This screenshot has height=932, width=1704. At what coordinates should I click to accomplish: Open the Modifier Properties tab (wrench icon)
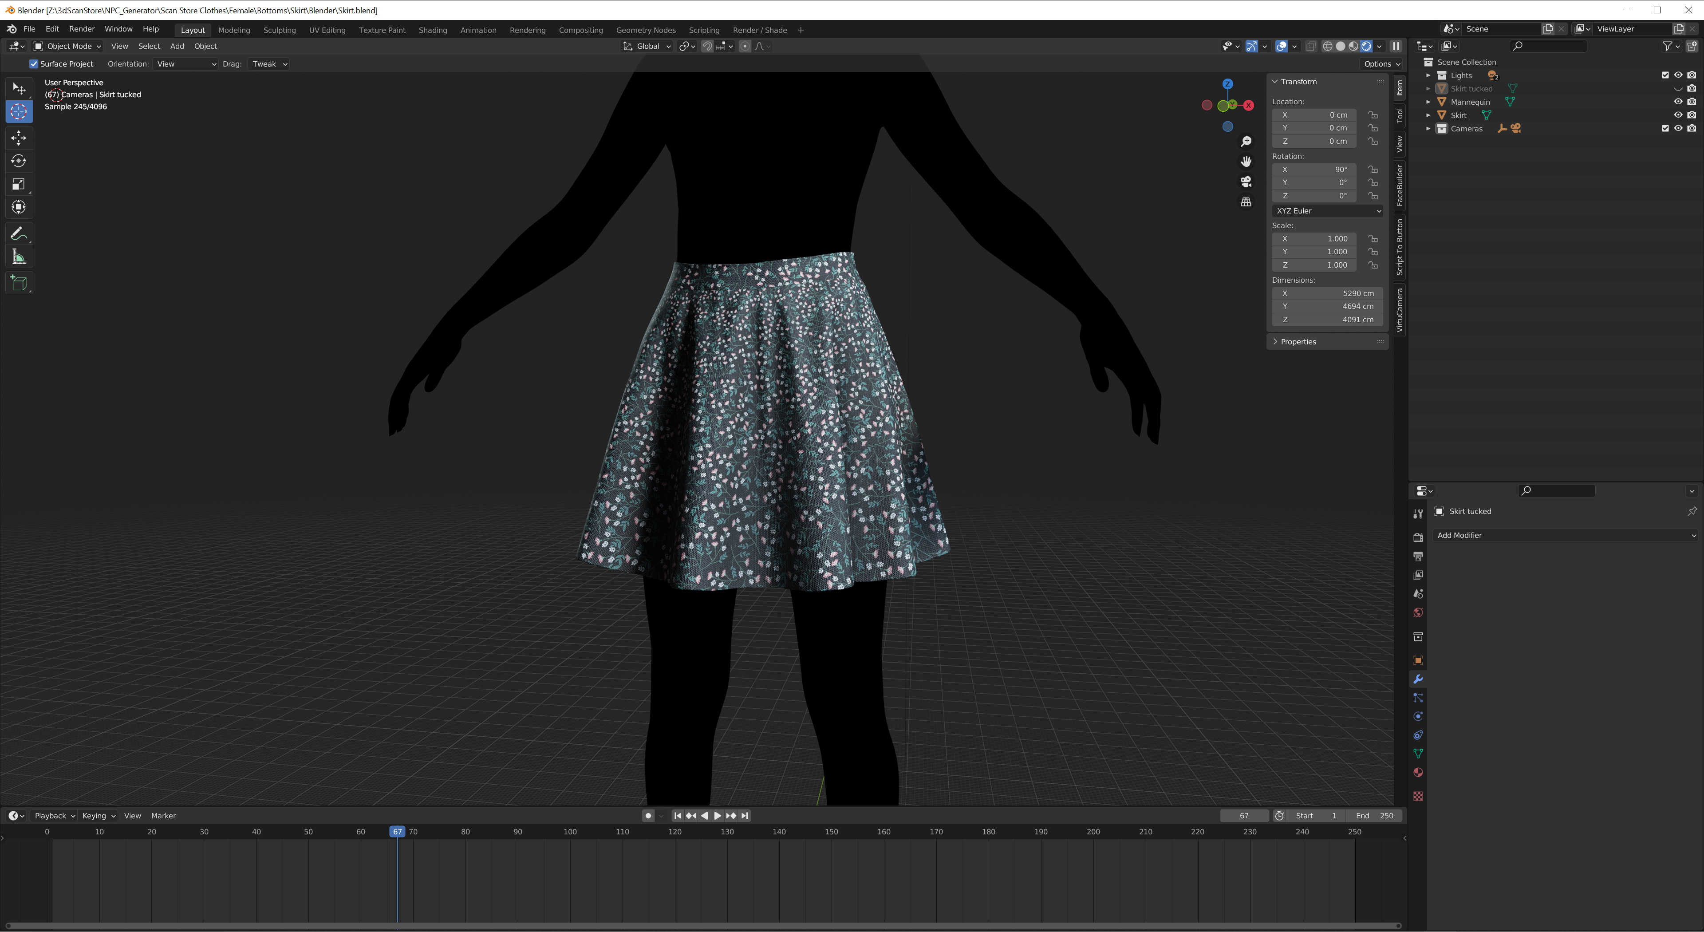pos(1418,679)
